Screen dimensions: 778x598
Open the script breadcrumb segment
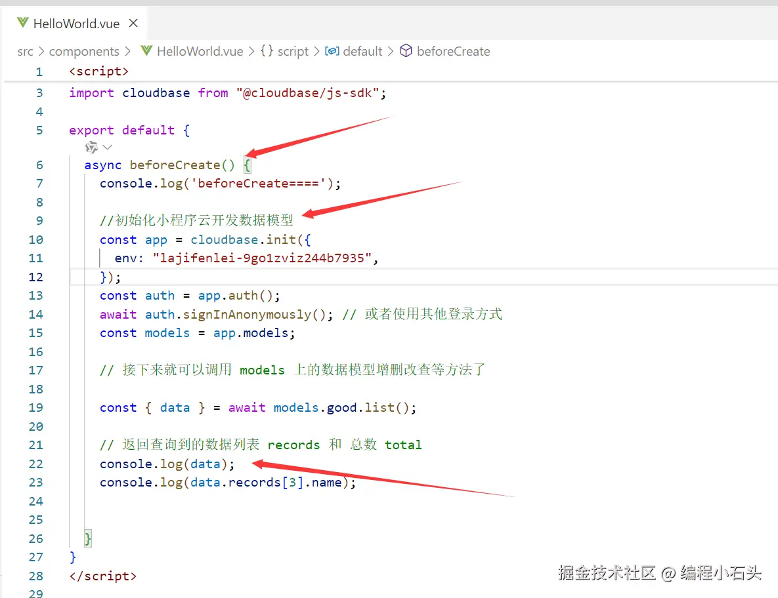pyautogui.click(x=293, y=52)
